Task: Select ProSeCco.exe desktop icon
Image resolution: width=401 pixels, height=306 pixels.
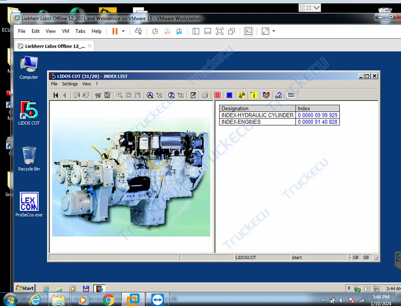Action: 29,204
